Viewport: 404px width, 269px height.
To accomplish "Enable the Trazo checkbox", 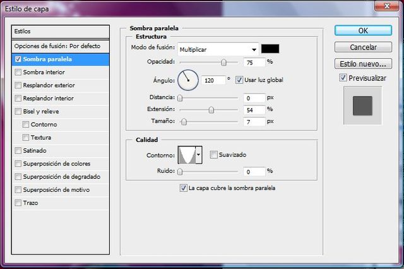I will pos(18,203).
